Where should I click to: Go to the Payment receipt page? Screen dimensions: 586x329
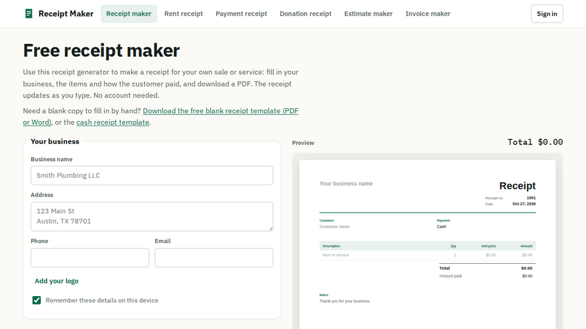[241, 14]
